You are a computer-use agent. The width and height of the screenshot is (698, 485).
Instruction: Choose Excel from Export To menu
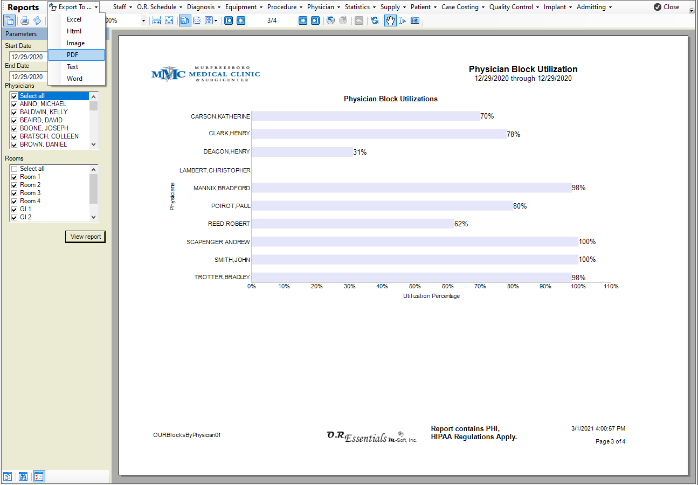point(76,19)
